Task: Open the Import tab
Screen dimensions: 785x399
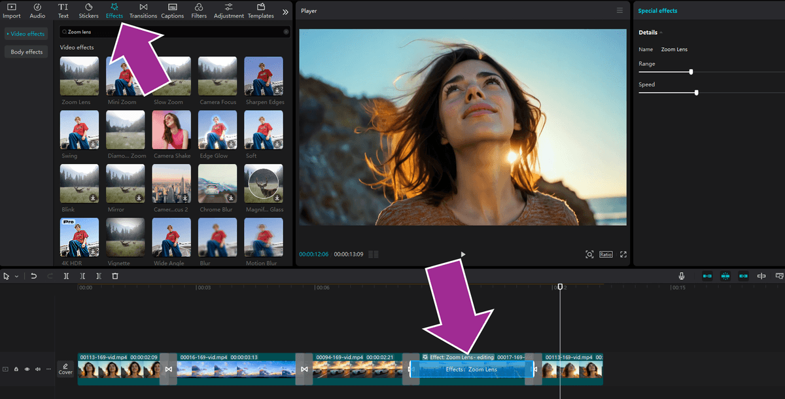Action: (x=12, y=10)
